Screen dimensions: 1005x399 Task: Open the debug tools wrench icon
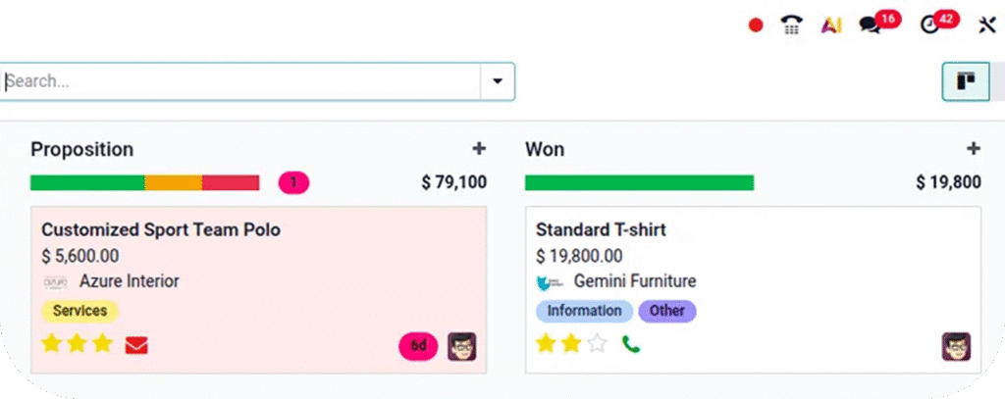[987, 26]
